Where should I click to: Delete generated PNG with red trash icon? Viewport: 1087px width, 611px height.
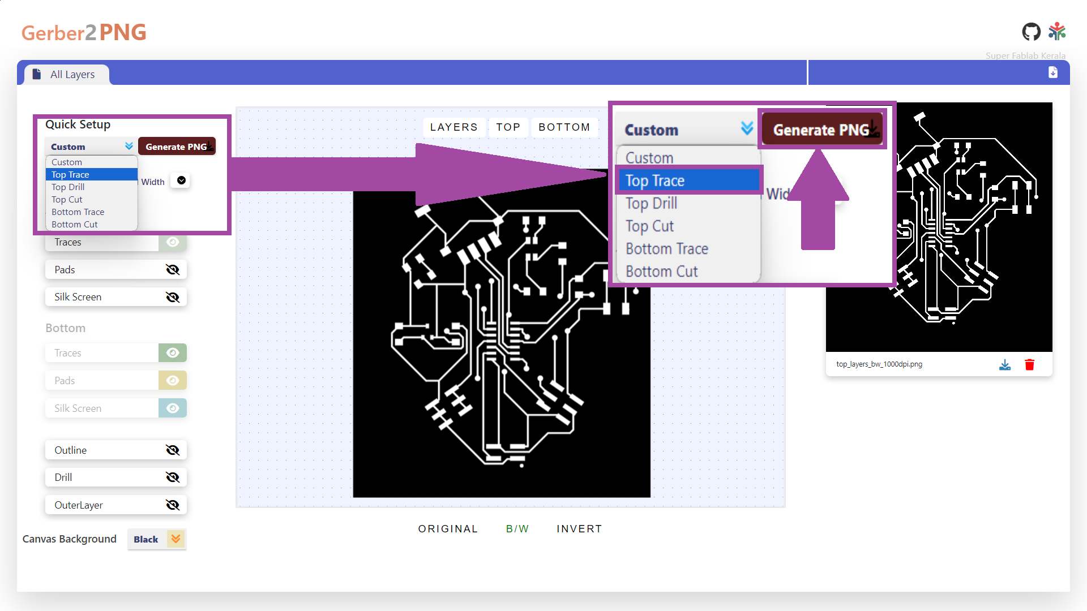click(x=1029, y=365)
